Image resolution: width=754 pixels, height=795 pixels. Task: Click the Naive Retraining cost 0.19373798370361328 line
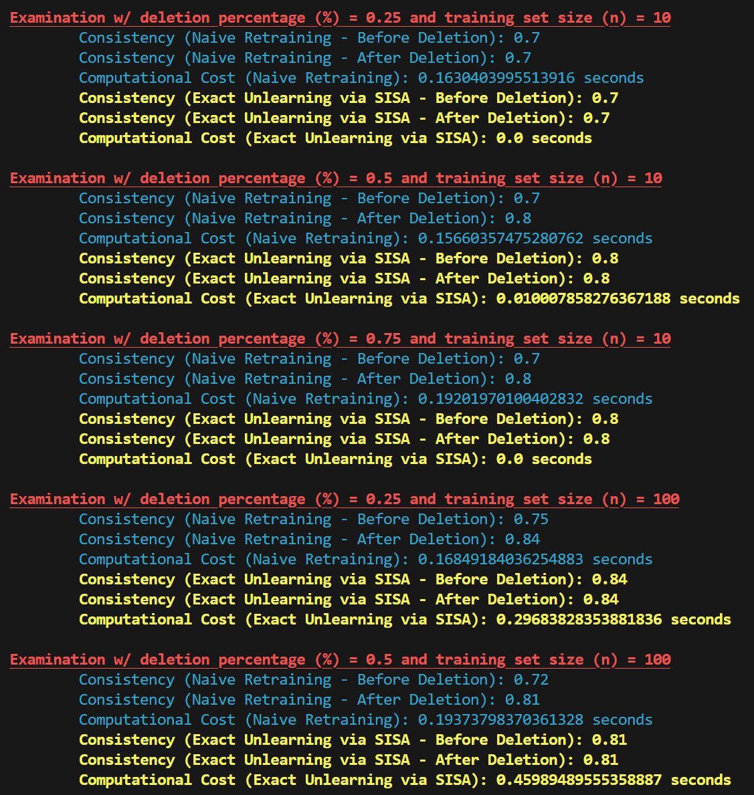[365, 720]
